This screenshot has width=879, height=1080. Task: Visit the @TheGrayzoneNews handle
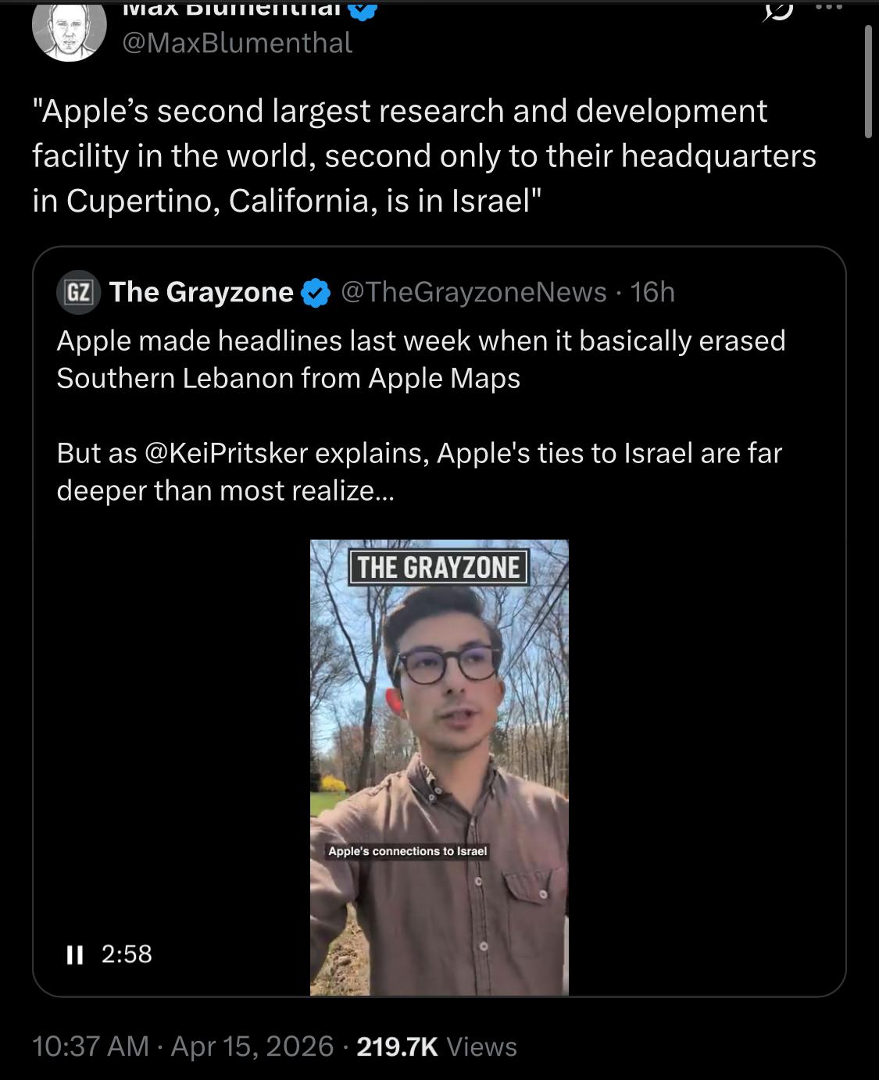point(473,292)
